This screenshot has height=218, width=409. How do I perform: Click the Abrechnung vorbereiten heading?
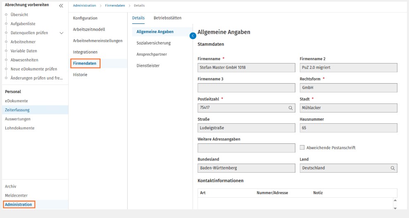pyautogui.click(x=27, y=5)
